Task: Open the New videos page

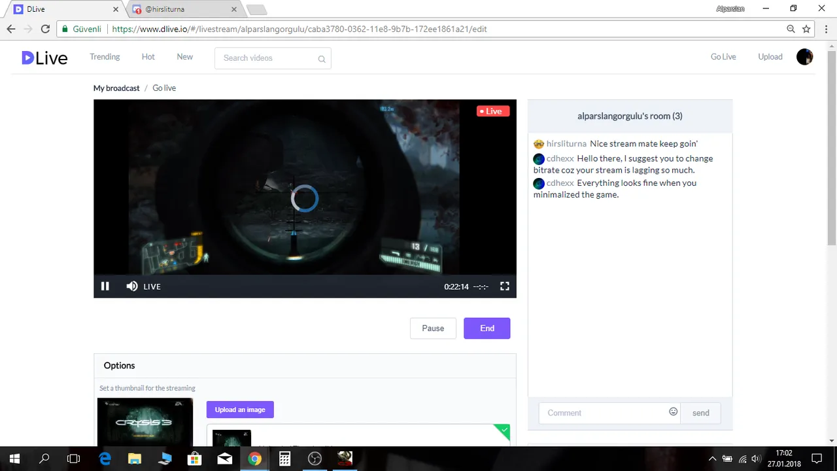Action: pos(184,57)
